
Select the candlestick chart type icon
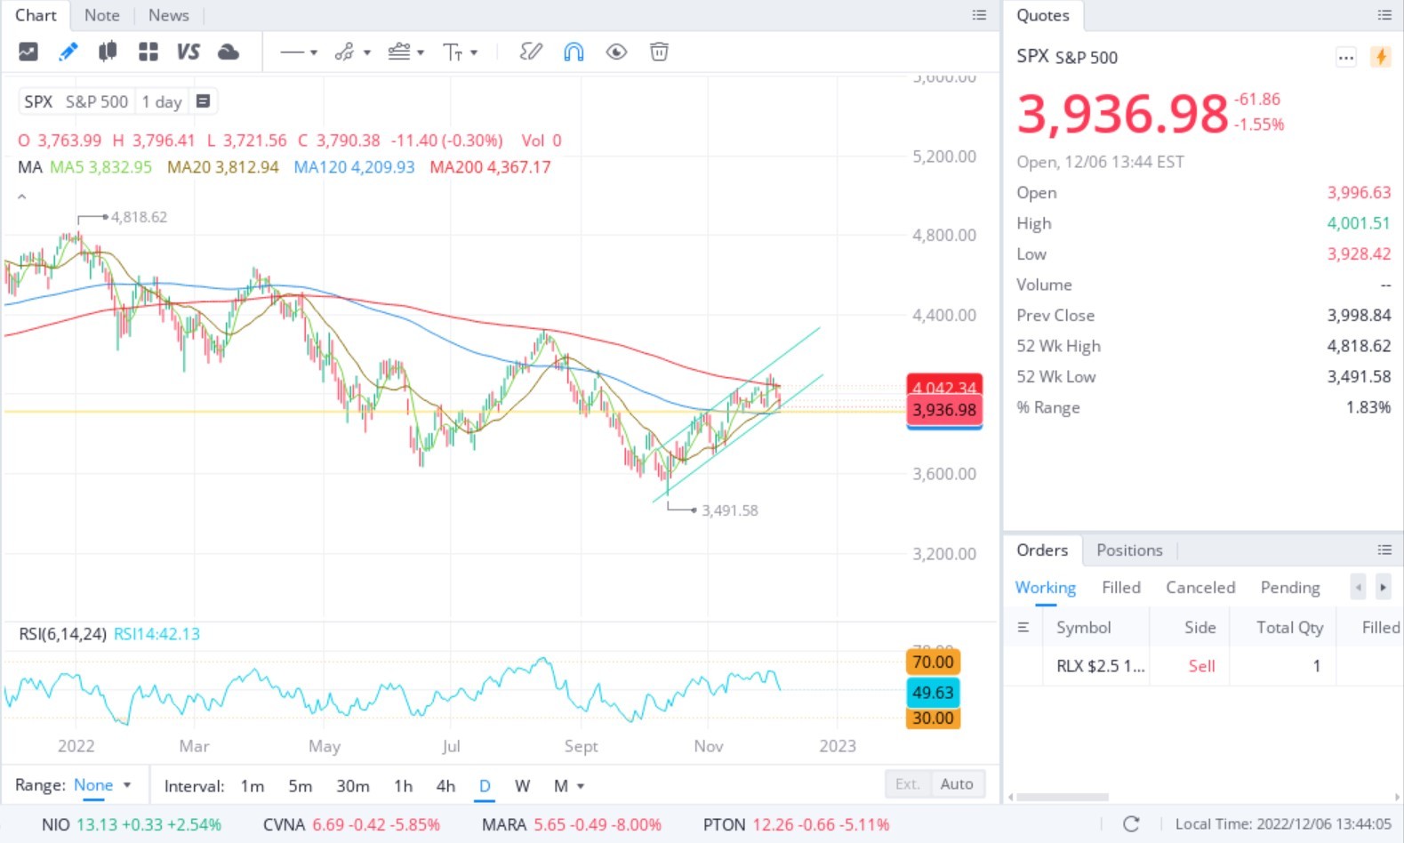(108, 52)
